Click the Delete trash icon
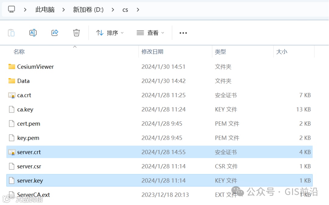 pos(76,33)
